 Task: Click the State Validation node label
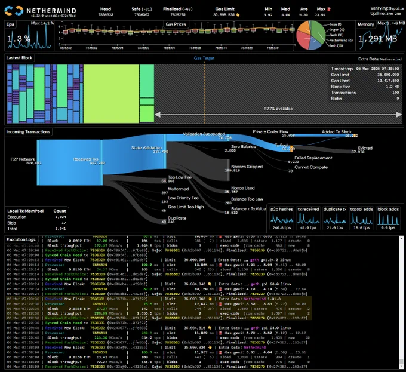tap(146, 148)
